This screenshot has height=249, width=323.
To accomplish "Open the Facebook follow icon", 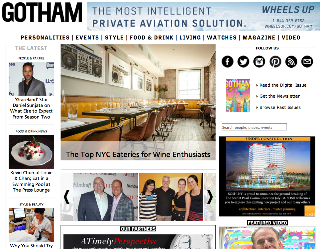I will tap(227, 61).
